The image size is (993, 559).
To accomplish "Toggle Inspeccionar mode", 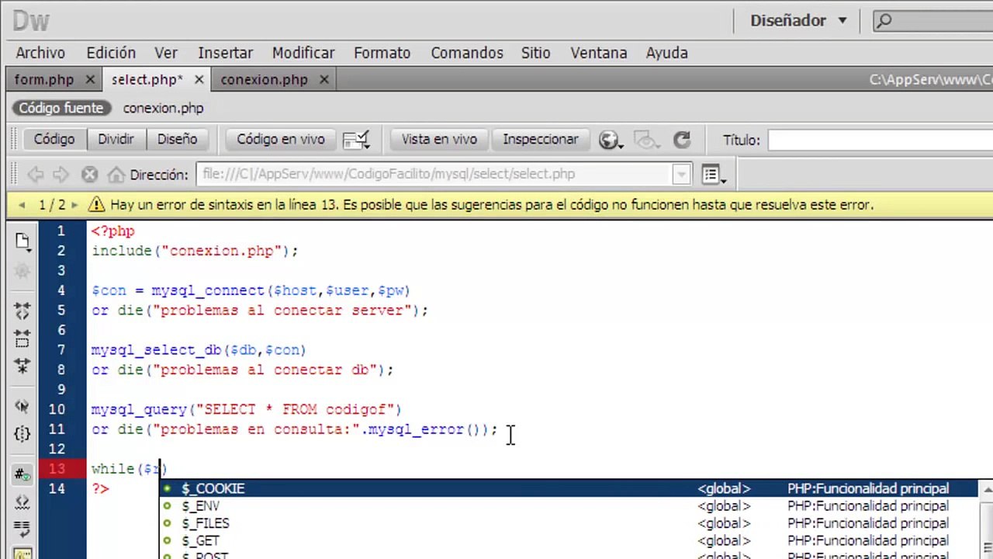I will coord(541,139).
